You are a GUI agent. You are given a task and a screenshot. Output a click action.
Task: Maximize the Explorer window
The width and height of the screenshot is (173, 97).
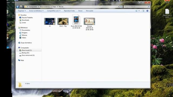click(x=143, y=2)
